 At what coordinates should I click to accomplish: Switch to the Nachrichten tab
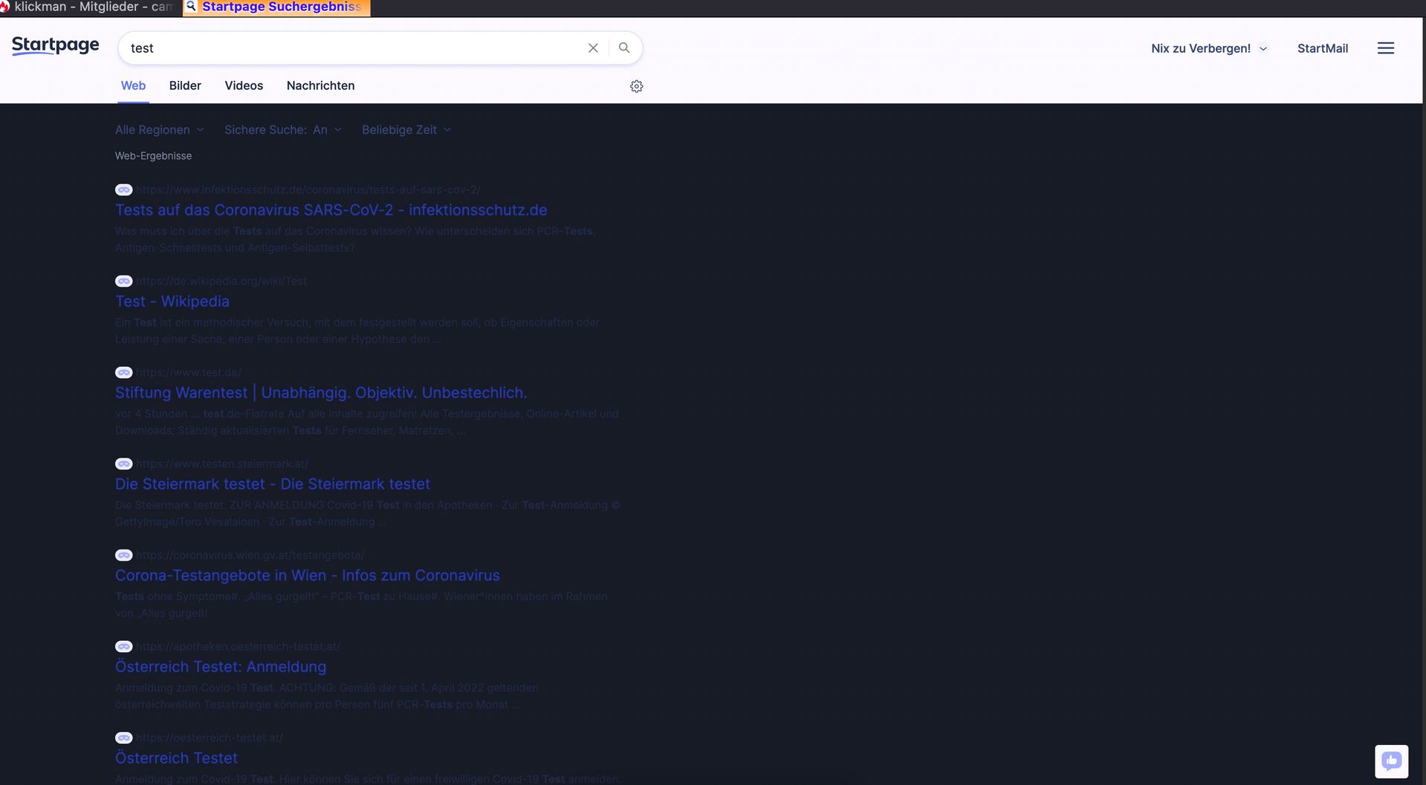coord(320,85)
